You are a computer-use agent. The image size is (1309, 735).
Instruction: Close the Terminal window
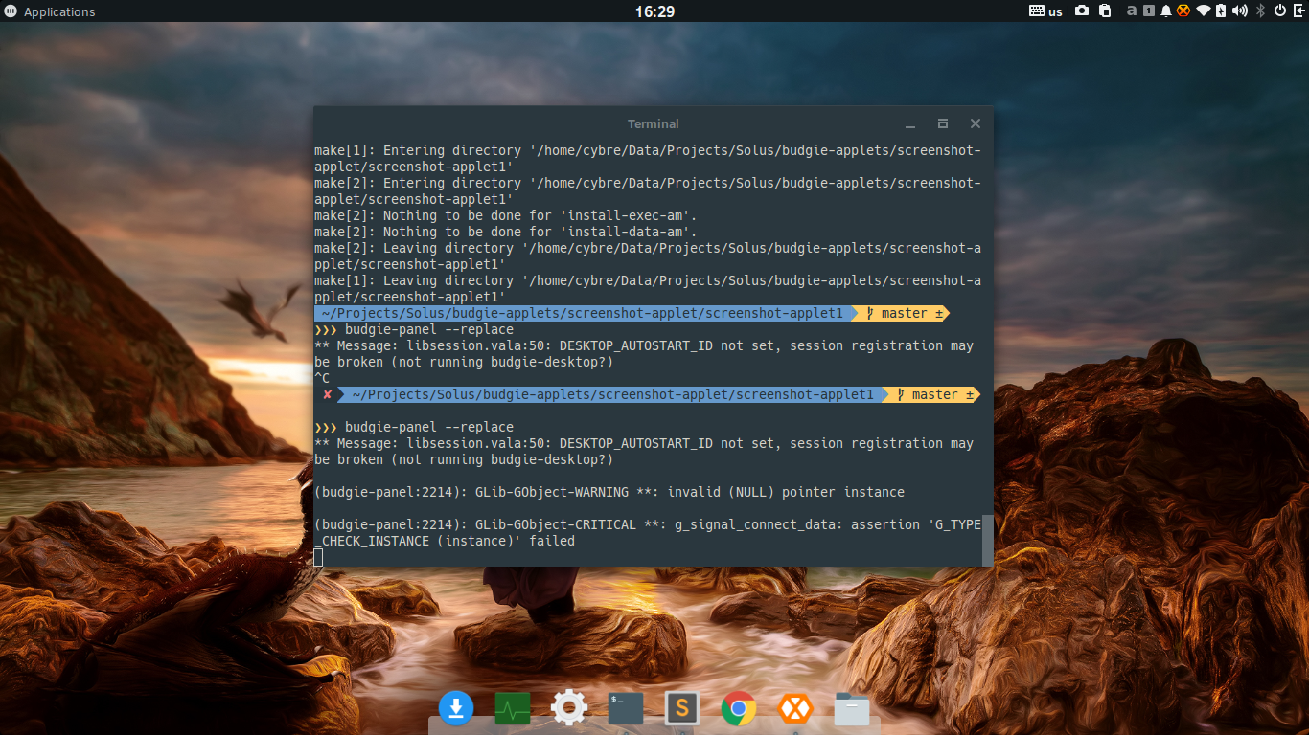click(x=976, y=124)
